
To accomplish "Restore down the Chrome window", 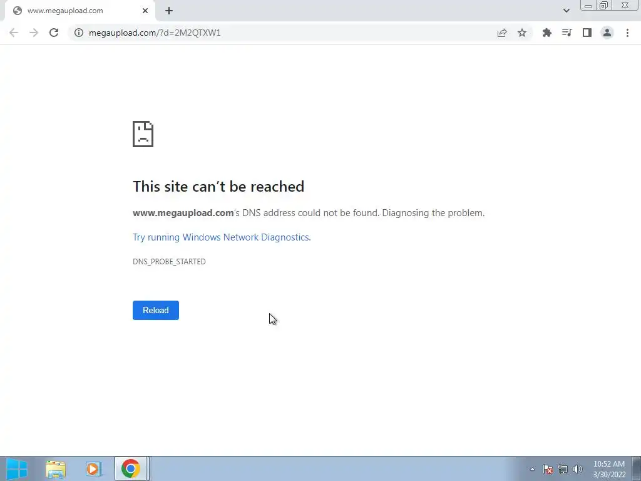I will (604, 6).
